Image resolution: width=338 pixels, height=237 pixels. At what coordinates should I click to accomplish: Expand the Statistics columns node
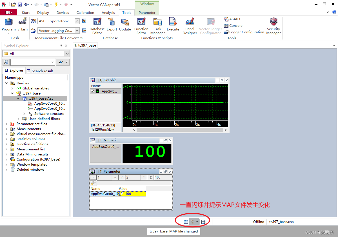point(6,139)
